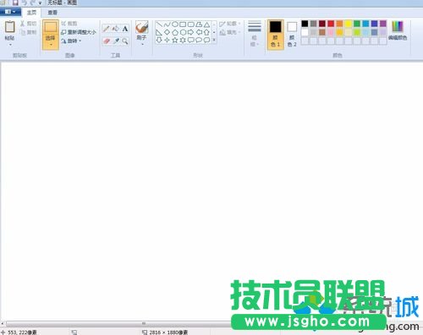This screenshot has height=335, width=423.
Task: Pick the red palette swatch
Action: point(331,24)
